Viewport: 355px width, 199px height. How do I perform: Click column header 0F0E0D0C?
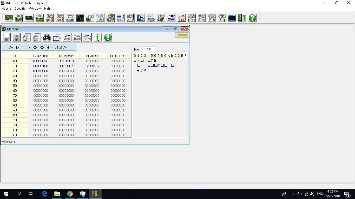[118, 56]
